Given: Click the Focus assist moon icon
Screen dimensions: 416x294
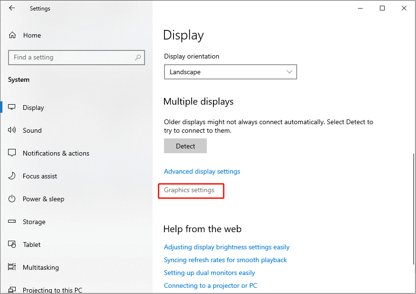Looking at the screenshot, I should pos(12,176).
